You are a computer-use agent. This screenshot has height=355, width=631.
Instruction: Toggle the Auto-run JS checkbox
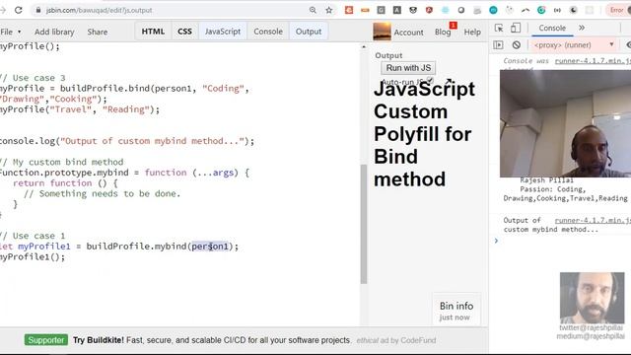point(430,81)
